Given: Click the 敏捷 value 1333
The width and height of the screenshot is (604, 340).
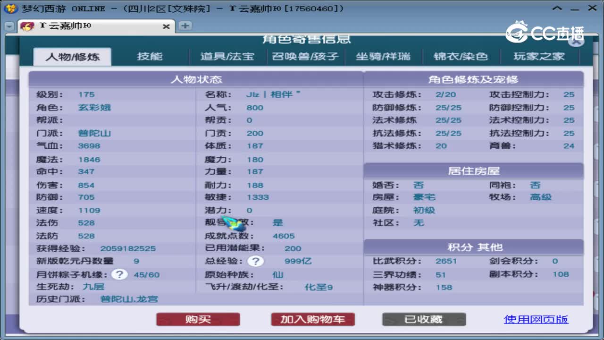Looking at the screenshot, I should click(258, 197).
